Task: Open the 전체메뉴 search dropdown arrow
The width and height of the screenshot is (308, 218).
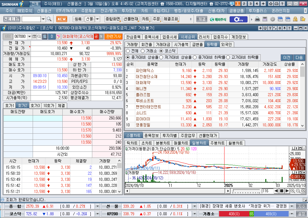Action: (43, 19)
